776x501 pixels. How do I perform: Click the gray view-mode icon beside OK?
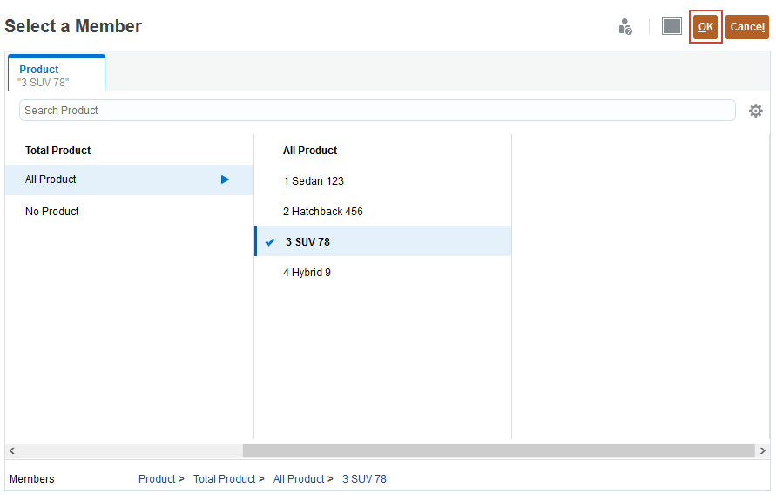[x=671, y=27]
